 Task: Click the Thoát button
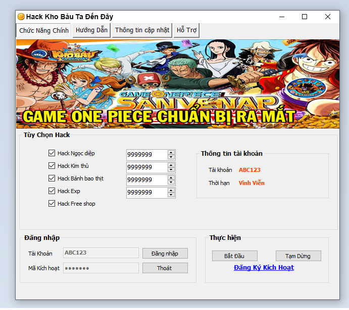point(165,268)
